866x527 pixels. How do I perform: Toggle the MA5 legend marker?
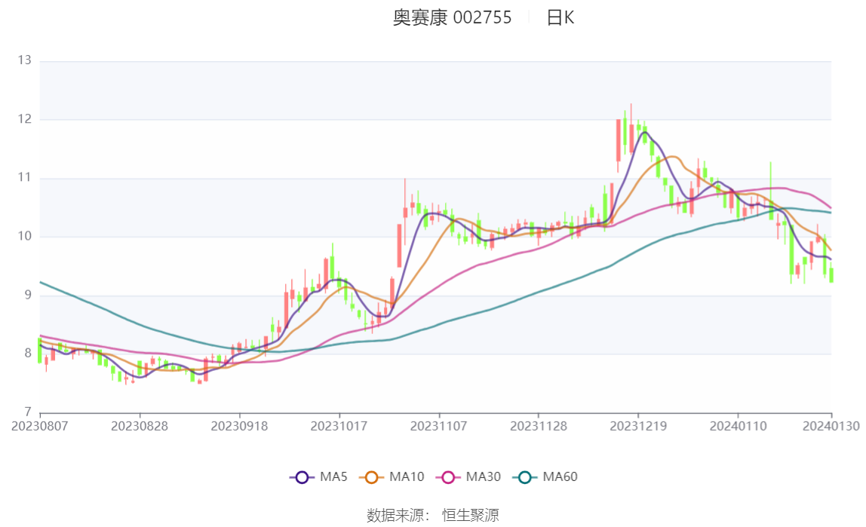(x=302, y=477)
